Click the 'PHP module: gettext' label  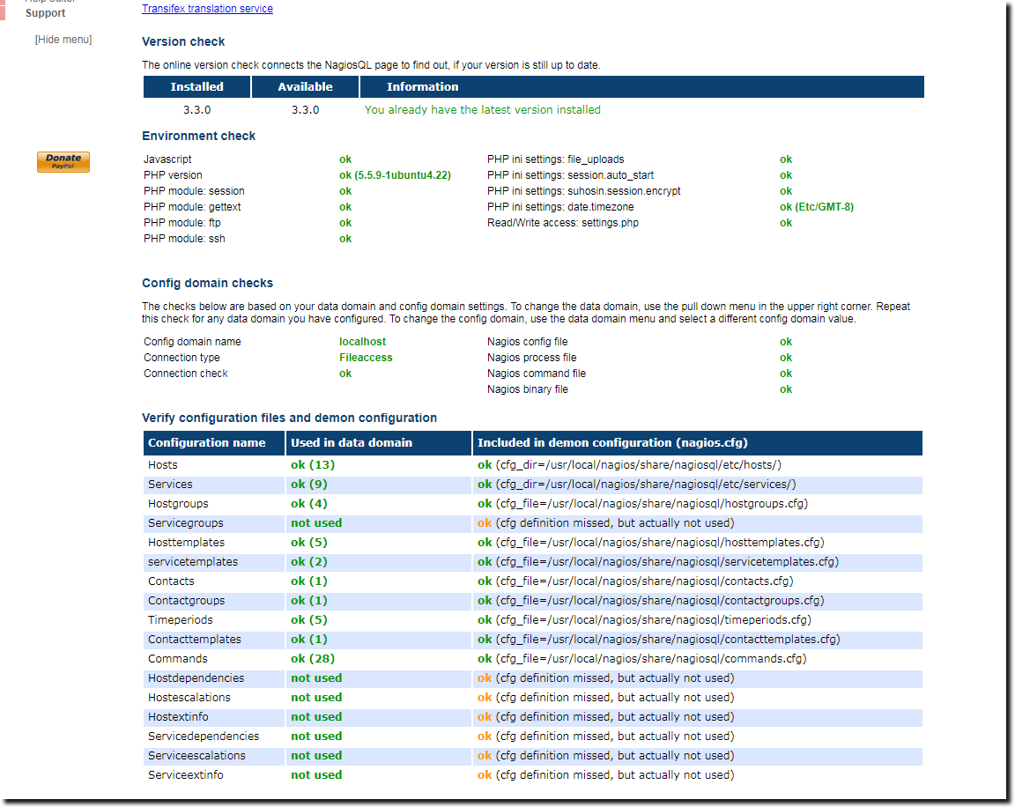(x=192, y=207)
